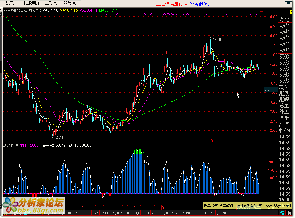Viewport: 295px width, 218px height.
Task: Select the CYW indicator tab
Action: (x=95, y=213)
